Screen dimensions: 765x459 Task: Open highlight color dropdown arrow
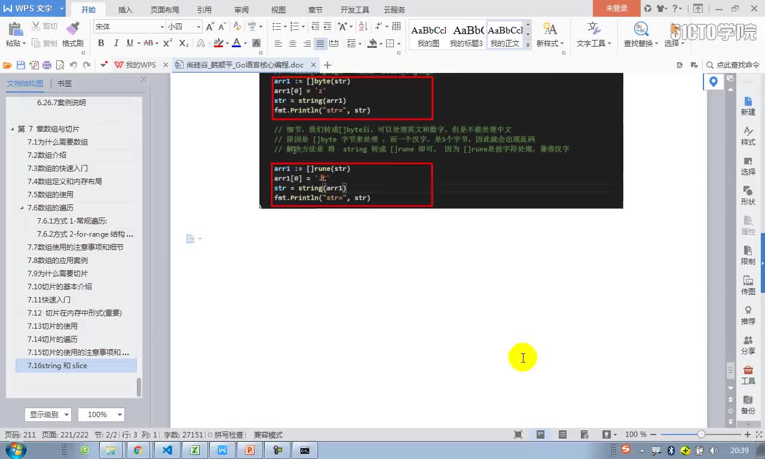[x=227, y=43]
